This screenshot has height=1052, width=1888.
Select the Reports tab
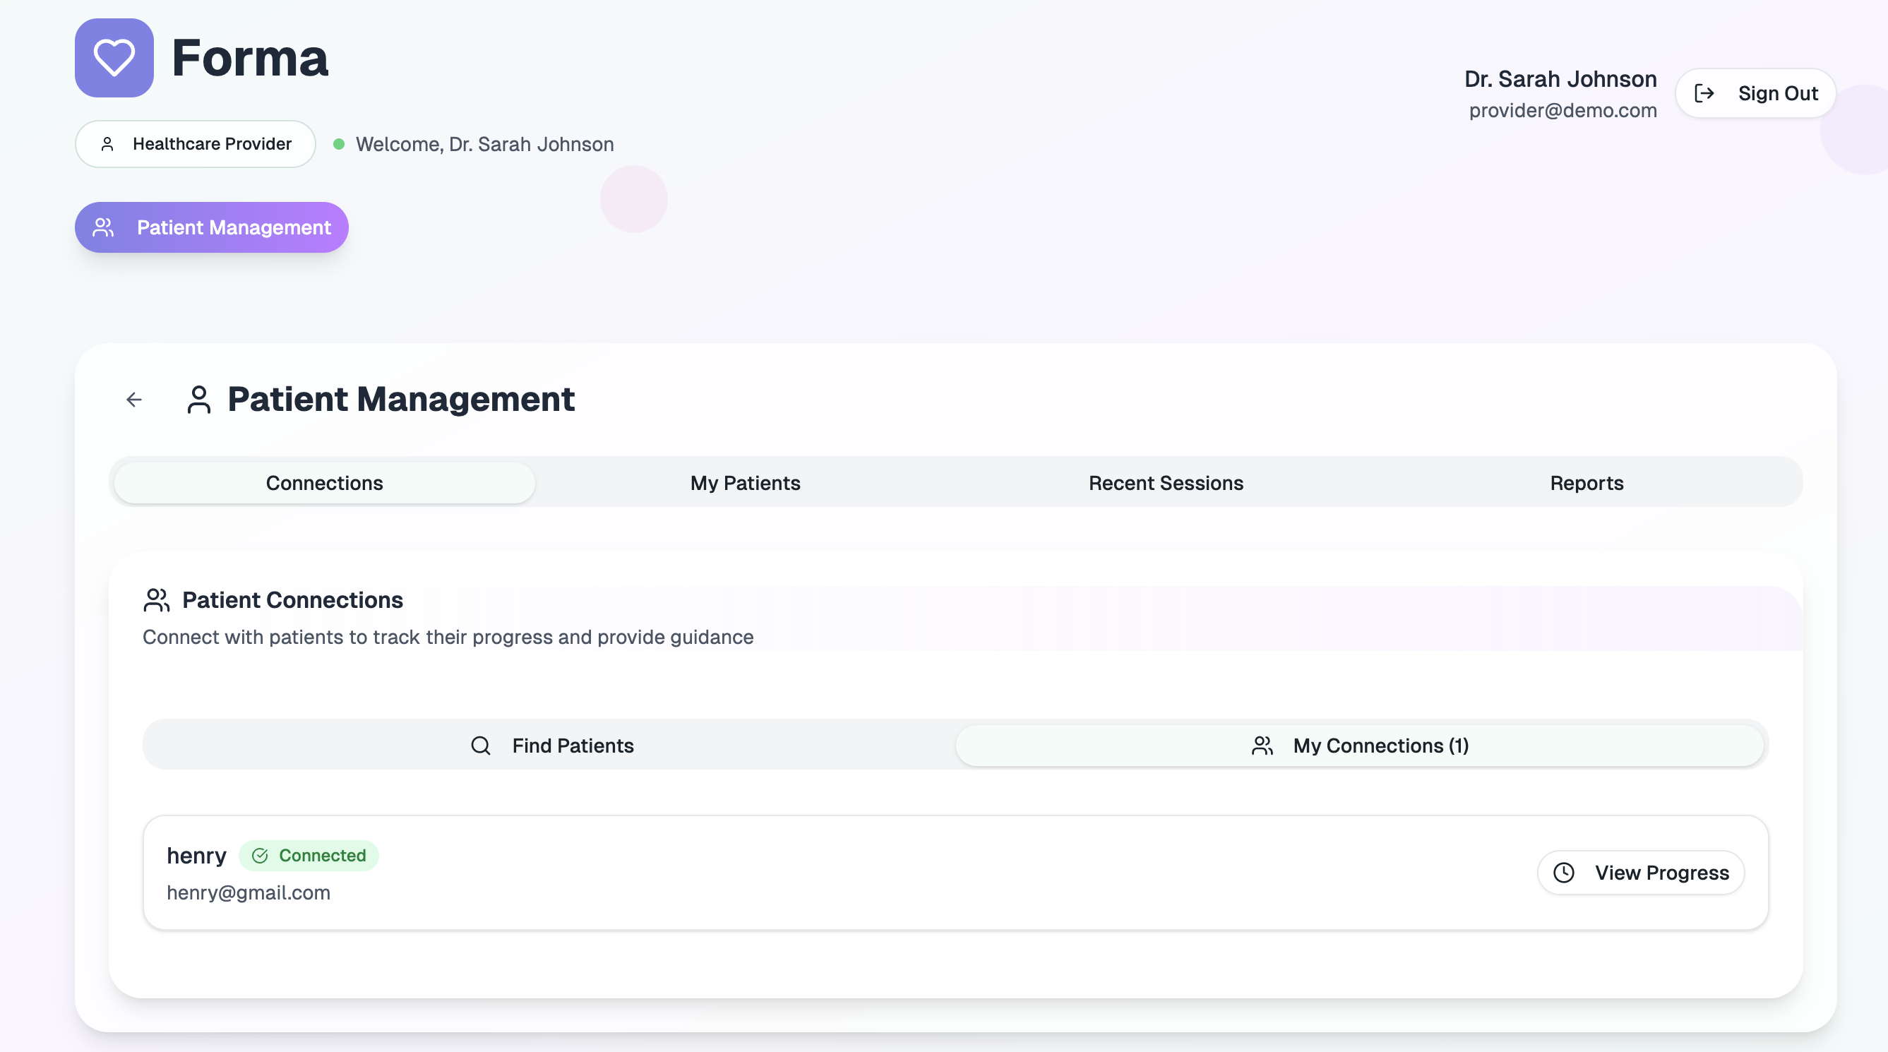pyautogui.click(x=1586, y=483)
